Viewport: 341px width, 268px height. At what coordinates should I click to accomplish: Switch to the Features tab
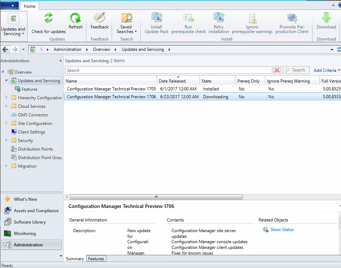96,259
